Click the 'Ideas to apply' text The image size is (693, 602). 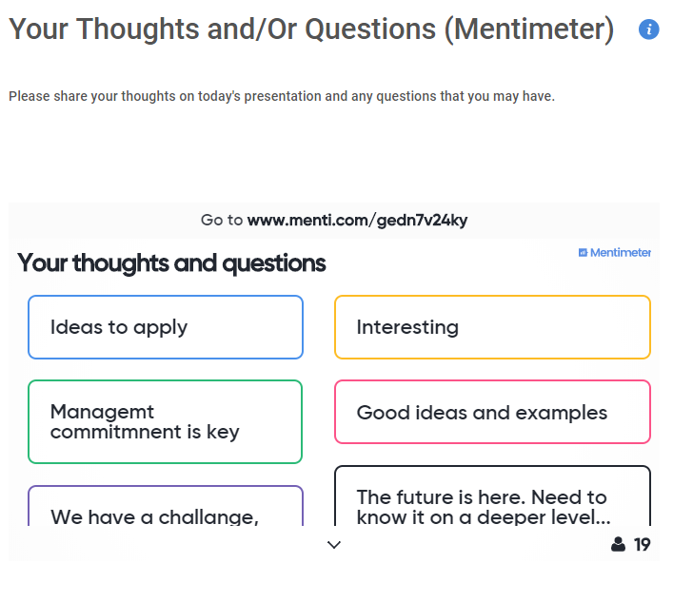pos(119,328)
